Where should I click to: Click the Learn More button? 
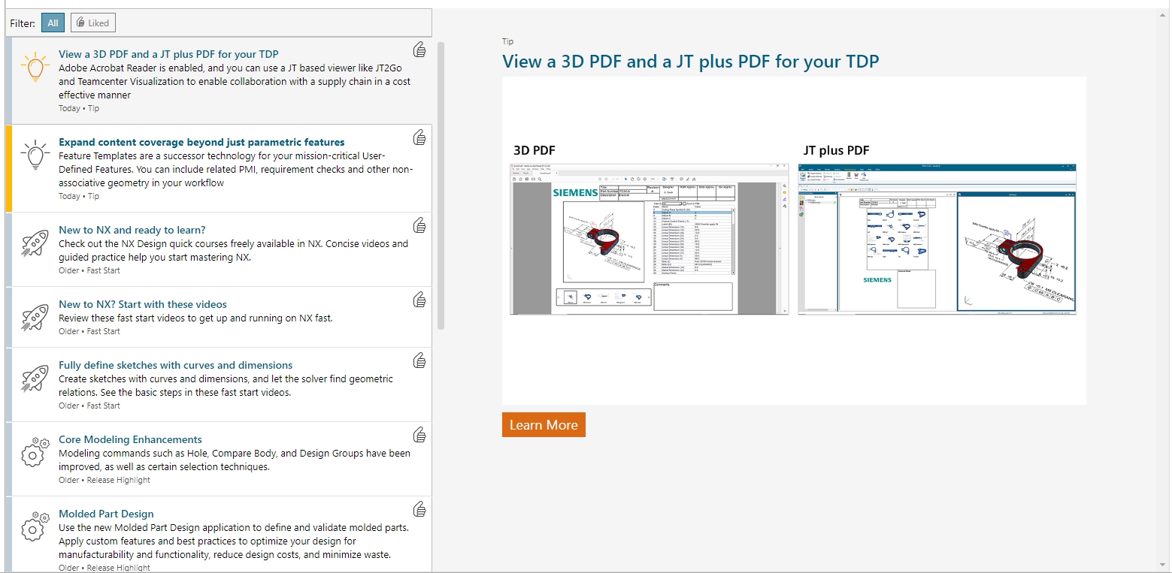pos(544,424)
